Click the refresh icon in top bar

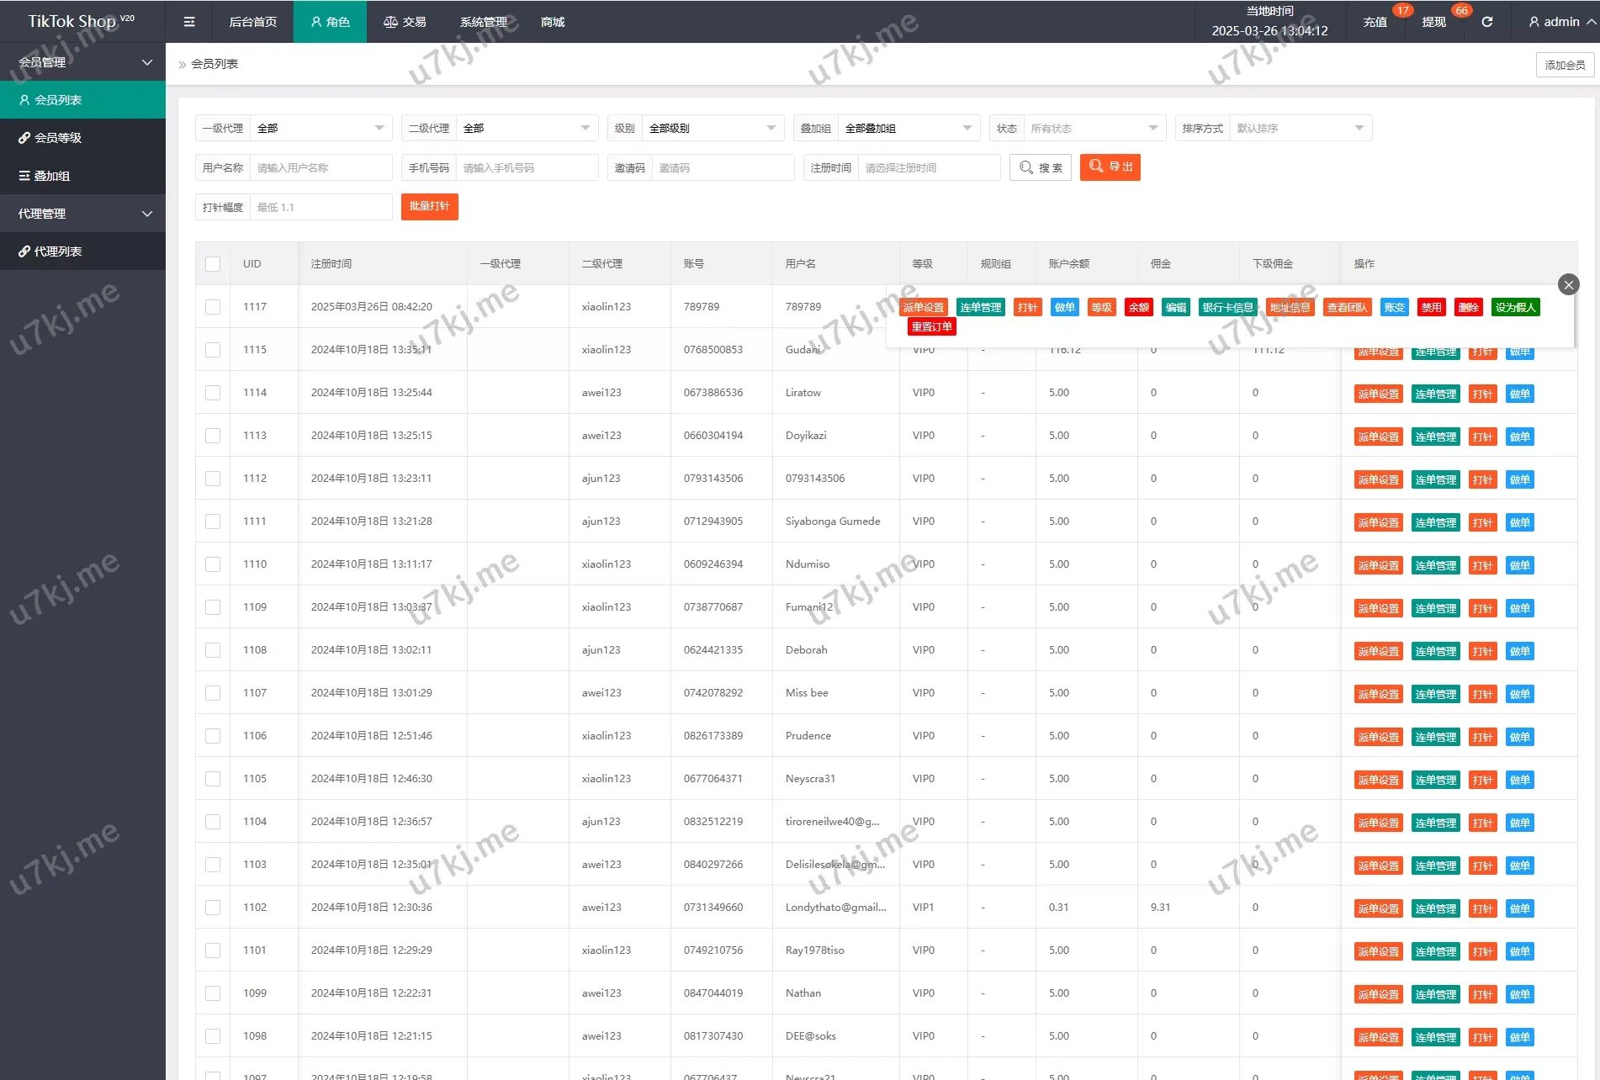[1486, 22]
